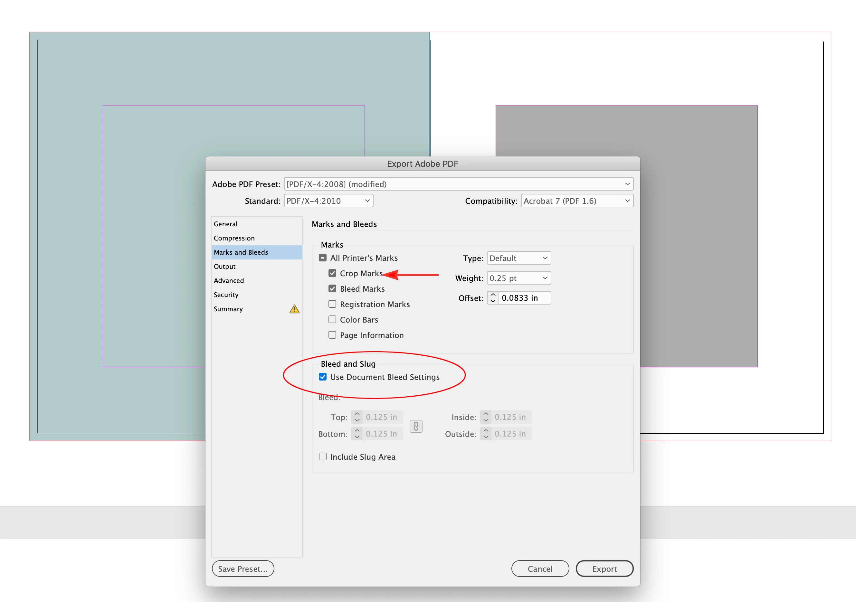Select the Compression section
This screenshot has width=856, height=602.
pyautogui.click(x=234, y=238)
